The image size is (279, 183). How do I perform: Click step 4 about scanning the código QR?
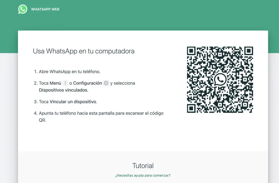point(98,113)
